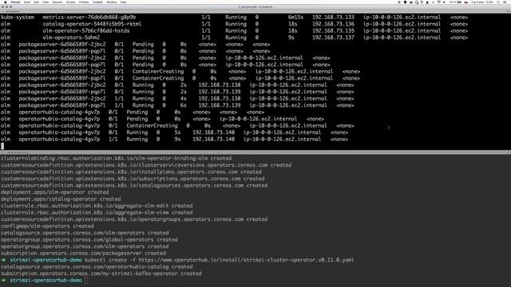
Task: Click clusterserviceversions CRD created line
Action: click(x=146, y=165)
